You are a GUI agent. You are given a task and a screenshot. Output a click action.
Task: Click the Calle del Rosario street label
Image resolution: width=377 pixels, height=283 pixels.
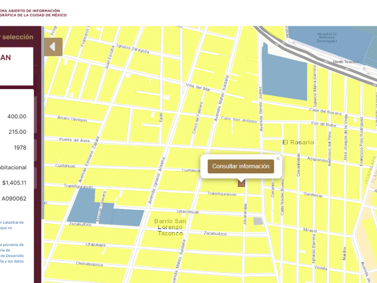(325, 111)
